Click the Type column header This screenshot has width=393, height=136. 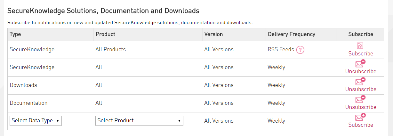pyautogui.click(x=15, y=34)
